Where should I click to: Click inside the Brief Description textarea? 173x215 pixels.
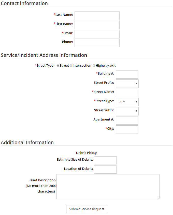pyautogui.click(x=108, y=186)
